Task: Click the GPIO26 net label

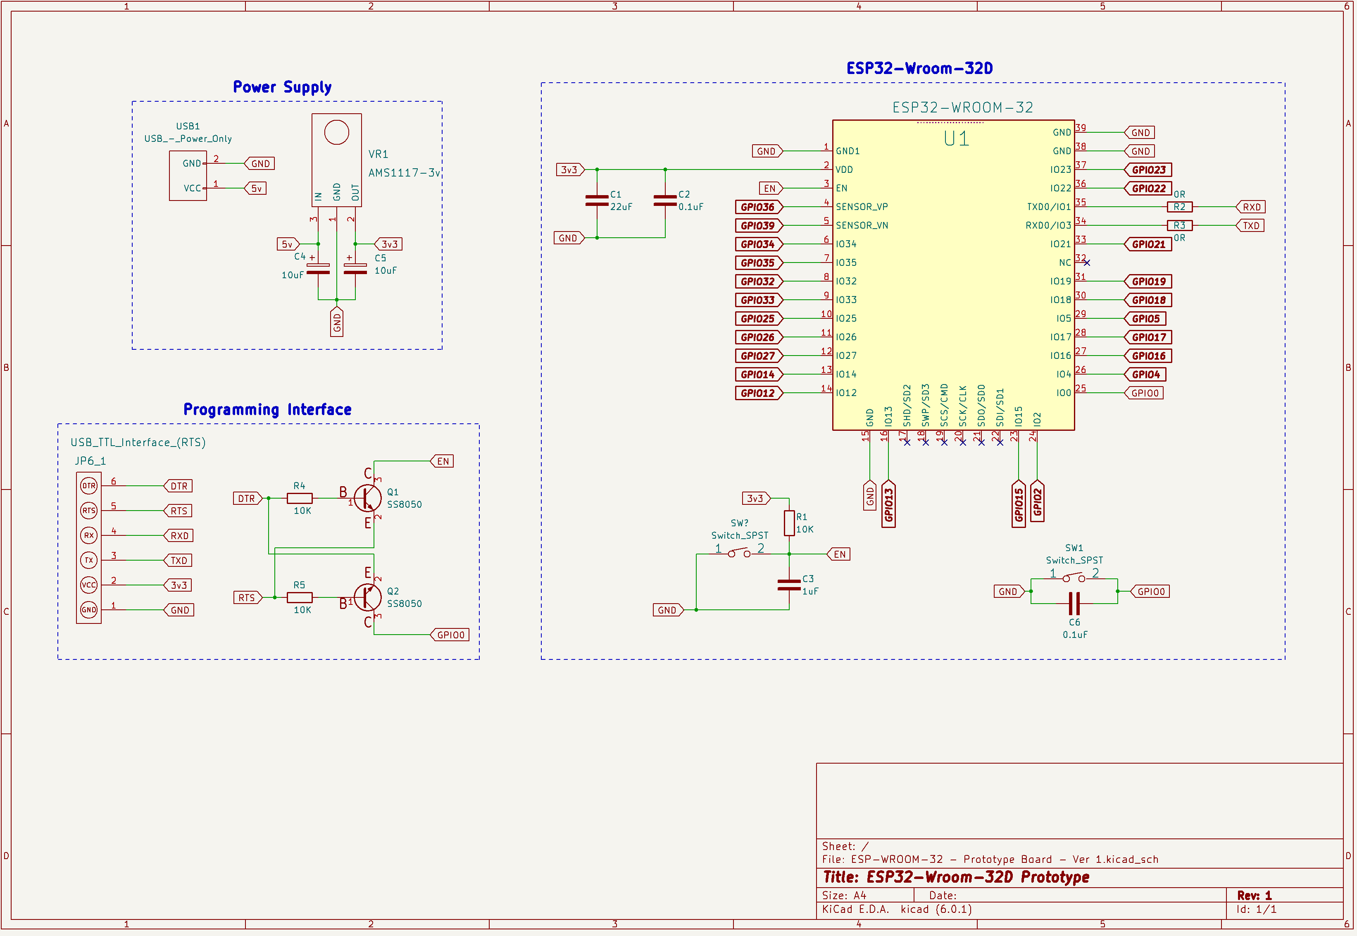Action: click(x=759, y=338)
